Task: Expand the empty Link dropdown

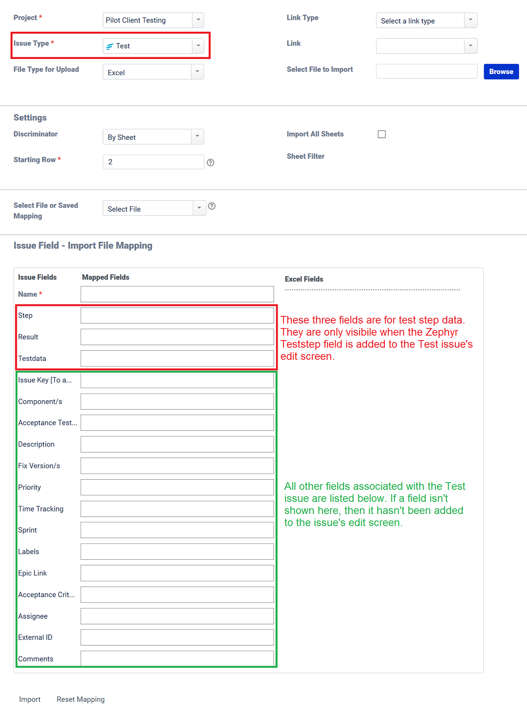Action: [x=470, y=46]
